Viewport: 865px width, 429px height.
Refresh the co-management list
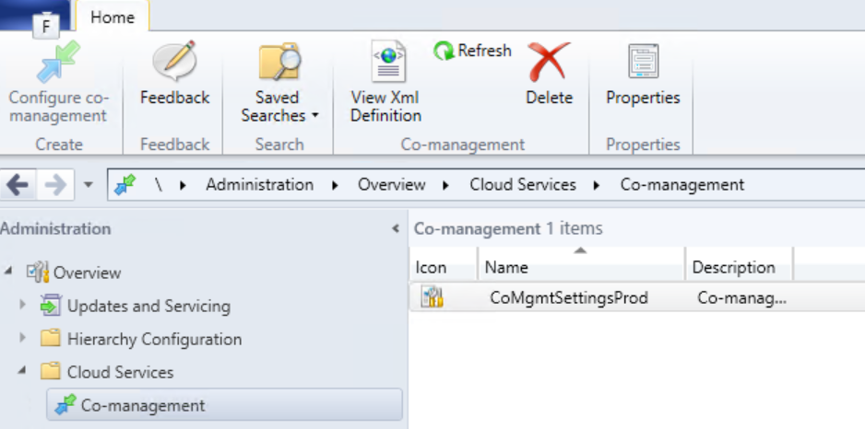click(472, 52)
